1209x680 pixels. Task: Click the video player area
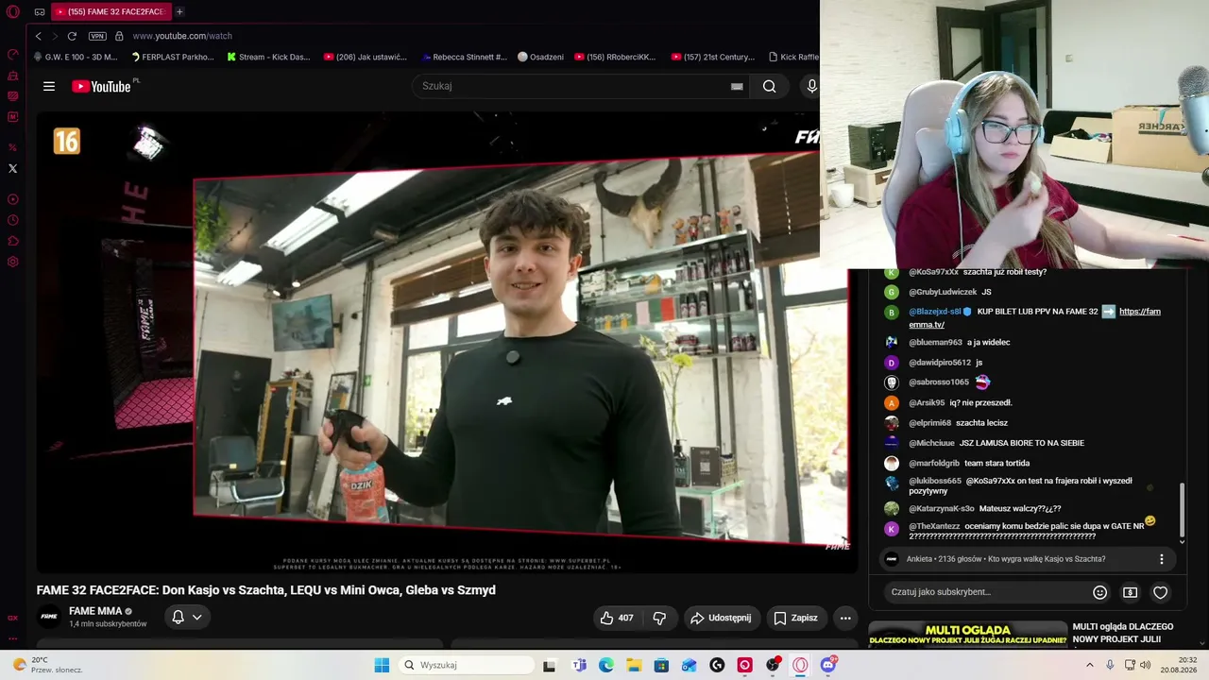pyautogui.click(x=447, y=342)
